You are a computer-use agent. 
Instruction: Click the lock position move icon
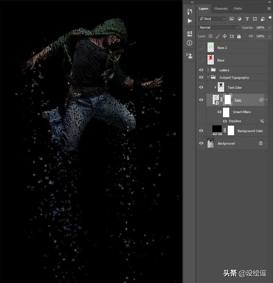[x=225, y=36]
